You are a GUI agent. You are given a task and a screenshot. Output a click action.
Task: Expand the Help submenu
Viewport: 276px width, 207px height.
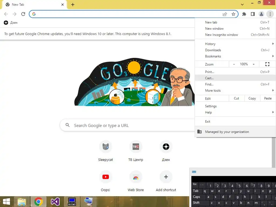(x=235, y=112)
